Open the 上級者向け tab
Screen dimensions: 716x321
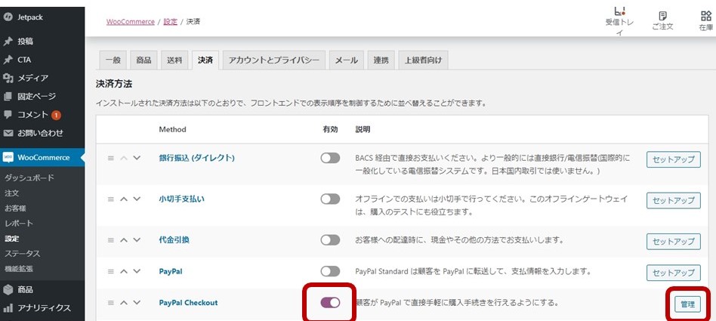coord(423,60)
